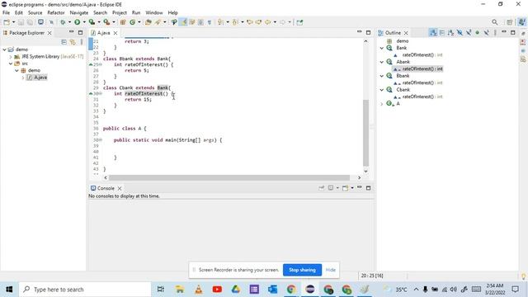
Task: Open the Source menu
Action: point(35,13)
